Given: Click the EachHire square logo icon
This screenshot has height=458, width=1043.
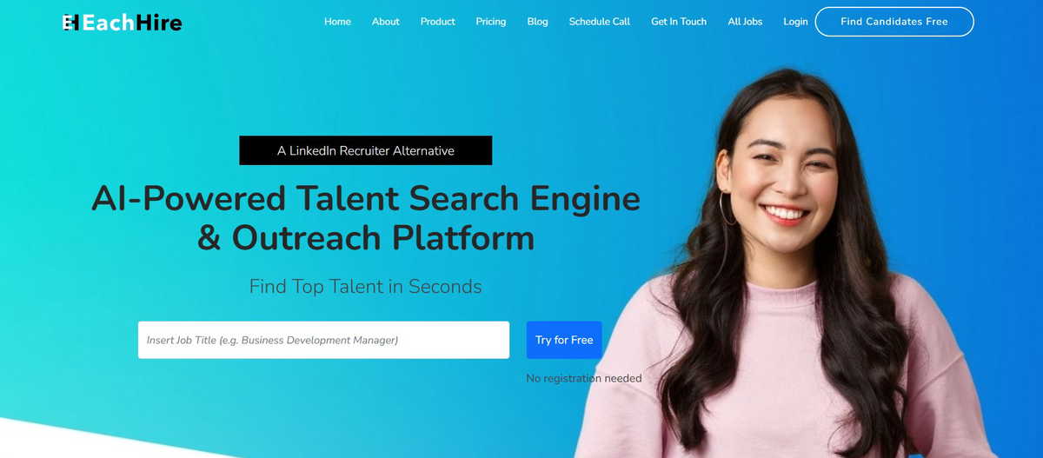Looking at the screenshot, I should coord(70,22).
